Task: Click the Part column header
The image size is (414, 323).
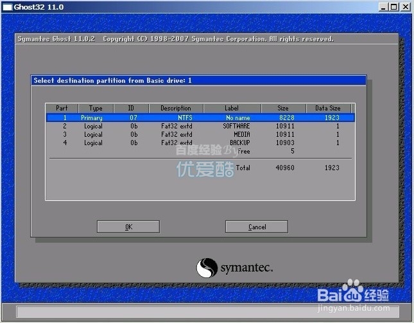Action: tap(62, 108)
